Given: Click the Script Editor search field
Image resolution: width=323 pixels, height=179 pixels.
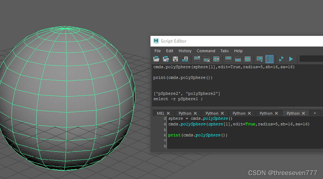Looking at the screenshot, I should (311, 59).
